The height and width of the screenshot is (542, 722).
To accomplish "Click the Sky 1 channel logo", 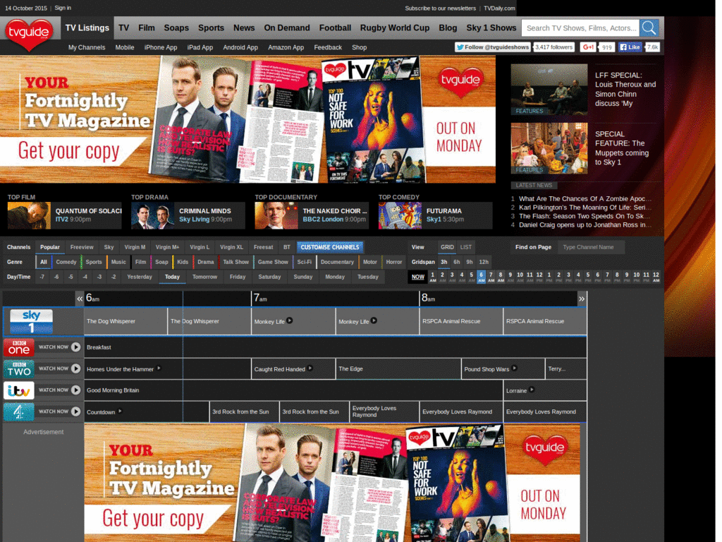I will pos(31,321).
